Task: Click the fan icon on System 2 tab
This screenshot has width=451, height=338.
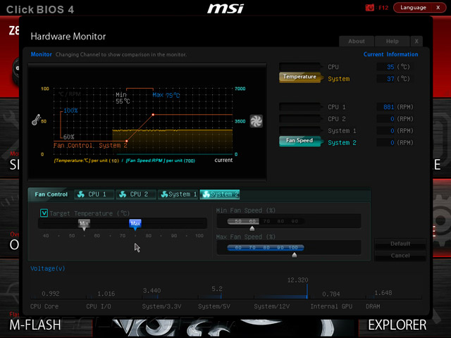Action: coord(206,194)
